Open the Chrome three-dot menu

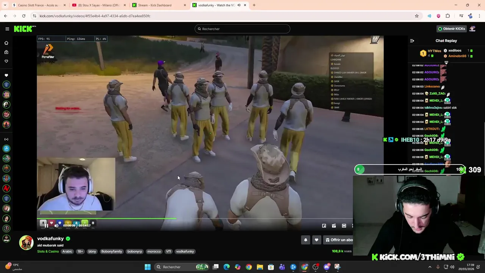[x=480, y=16]
